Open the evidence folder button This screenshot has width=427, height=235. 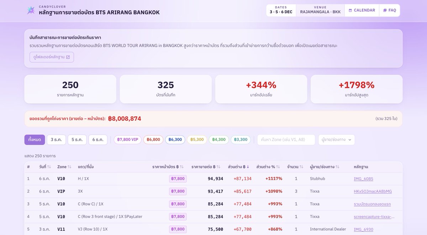[x=52, y=57]
